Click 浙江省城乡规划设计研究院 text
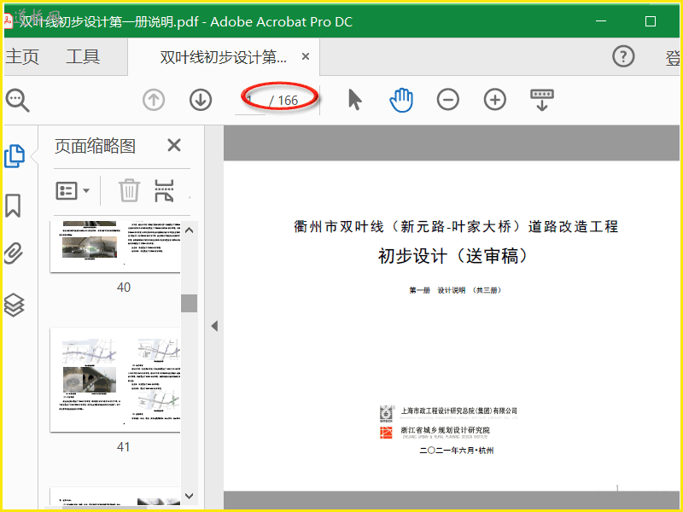The image size is (683, 512). [445, 430]
